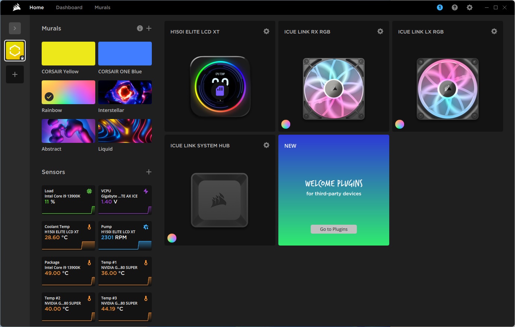Click the pump fan icon on Pump sensor
Screen dimensions: 515x327
point(146,227)
